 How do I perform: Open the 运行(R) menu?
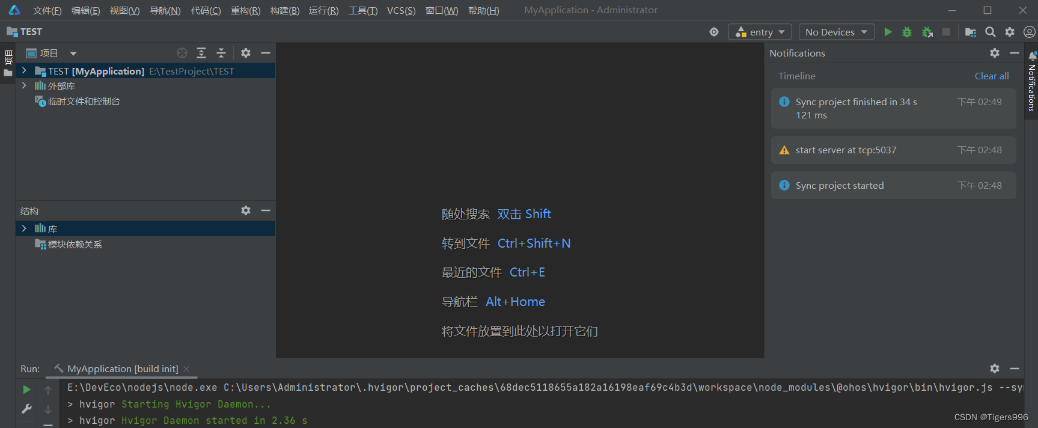coord(324,10)
